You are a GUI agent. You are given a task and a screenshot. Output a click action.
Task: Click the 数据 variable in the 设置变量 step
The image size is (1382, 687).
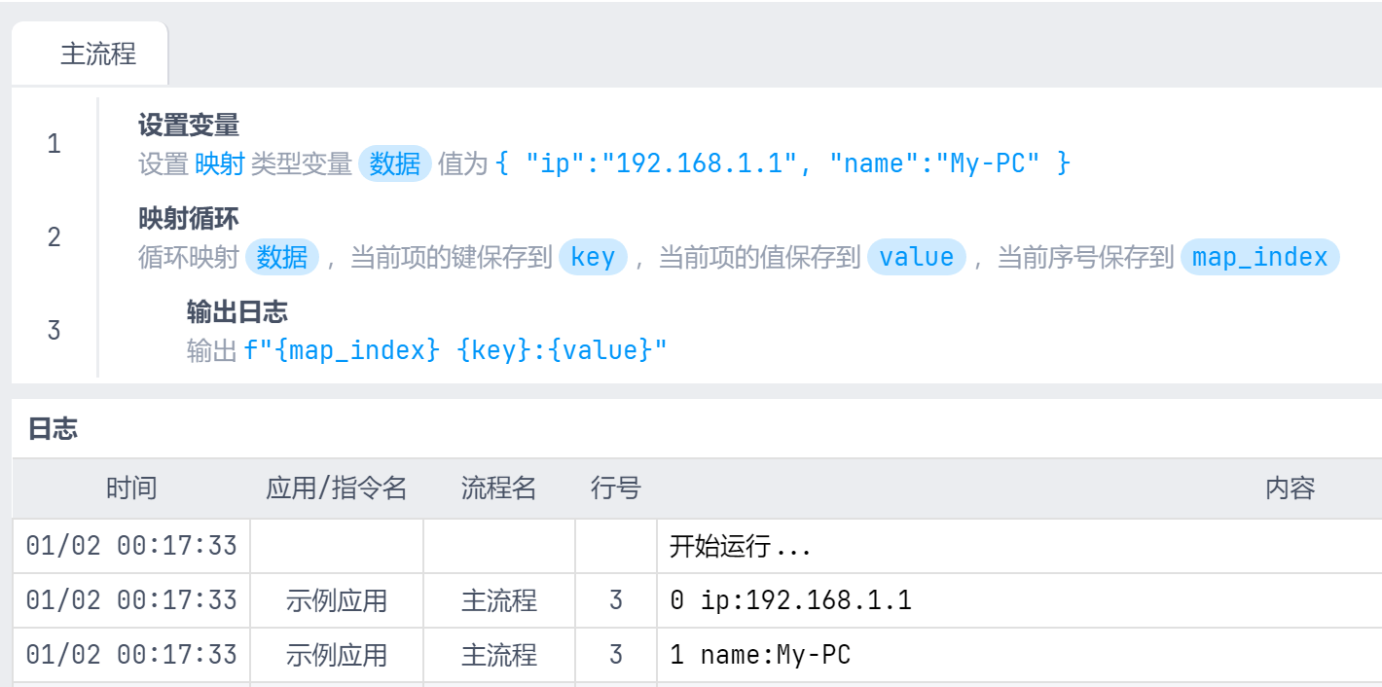pos(395,163)
